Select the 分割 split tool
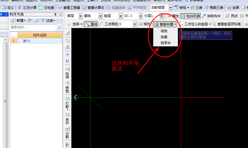 [68, 133]
